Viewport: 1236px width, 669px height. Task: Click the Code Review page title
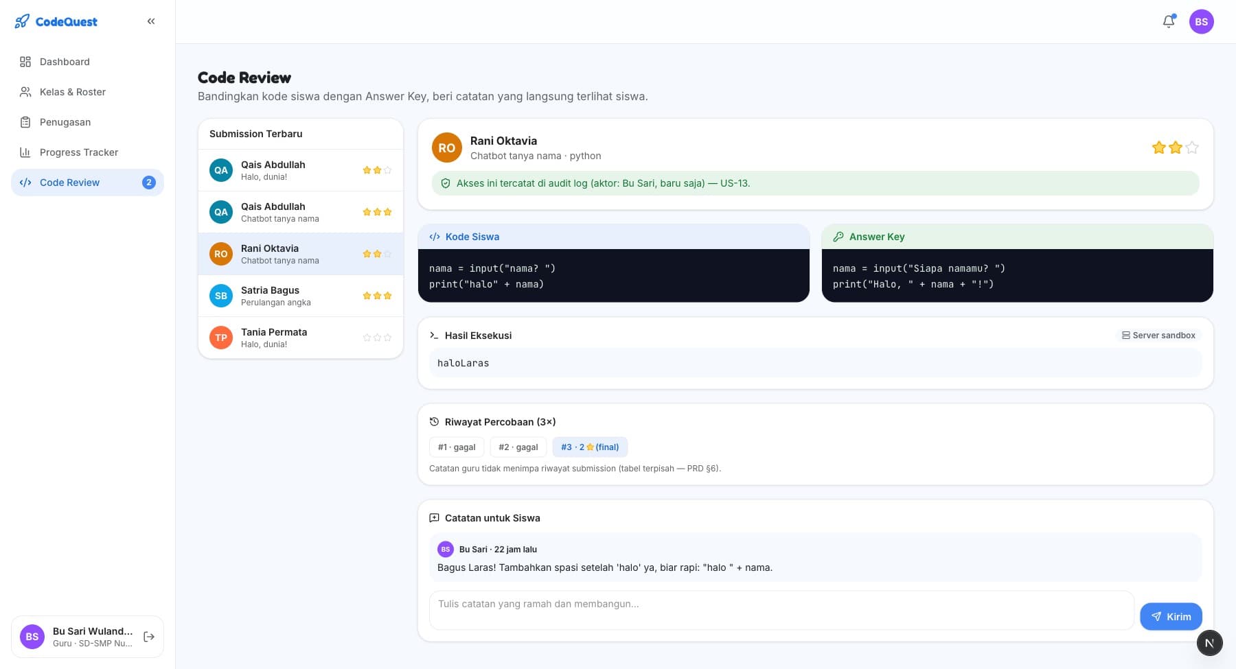pyautogui.click(x=244, y=78)
